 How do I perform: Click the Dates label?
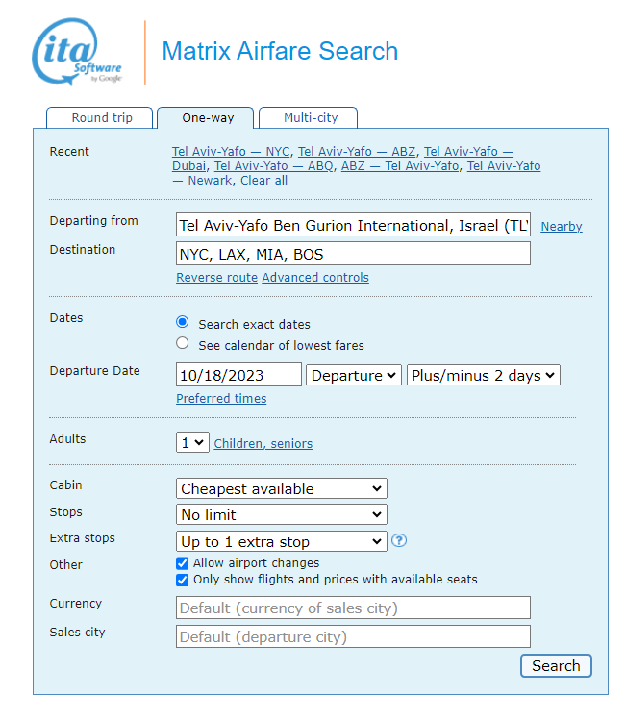coord(66,318)
